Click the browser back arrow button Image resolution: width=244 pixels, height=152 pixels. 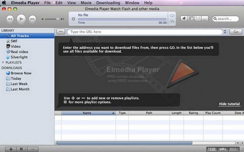point(61,32)
